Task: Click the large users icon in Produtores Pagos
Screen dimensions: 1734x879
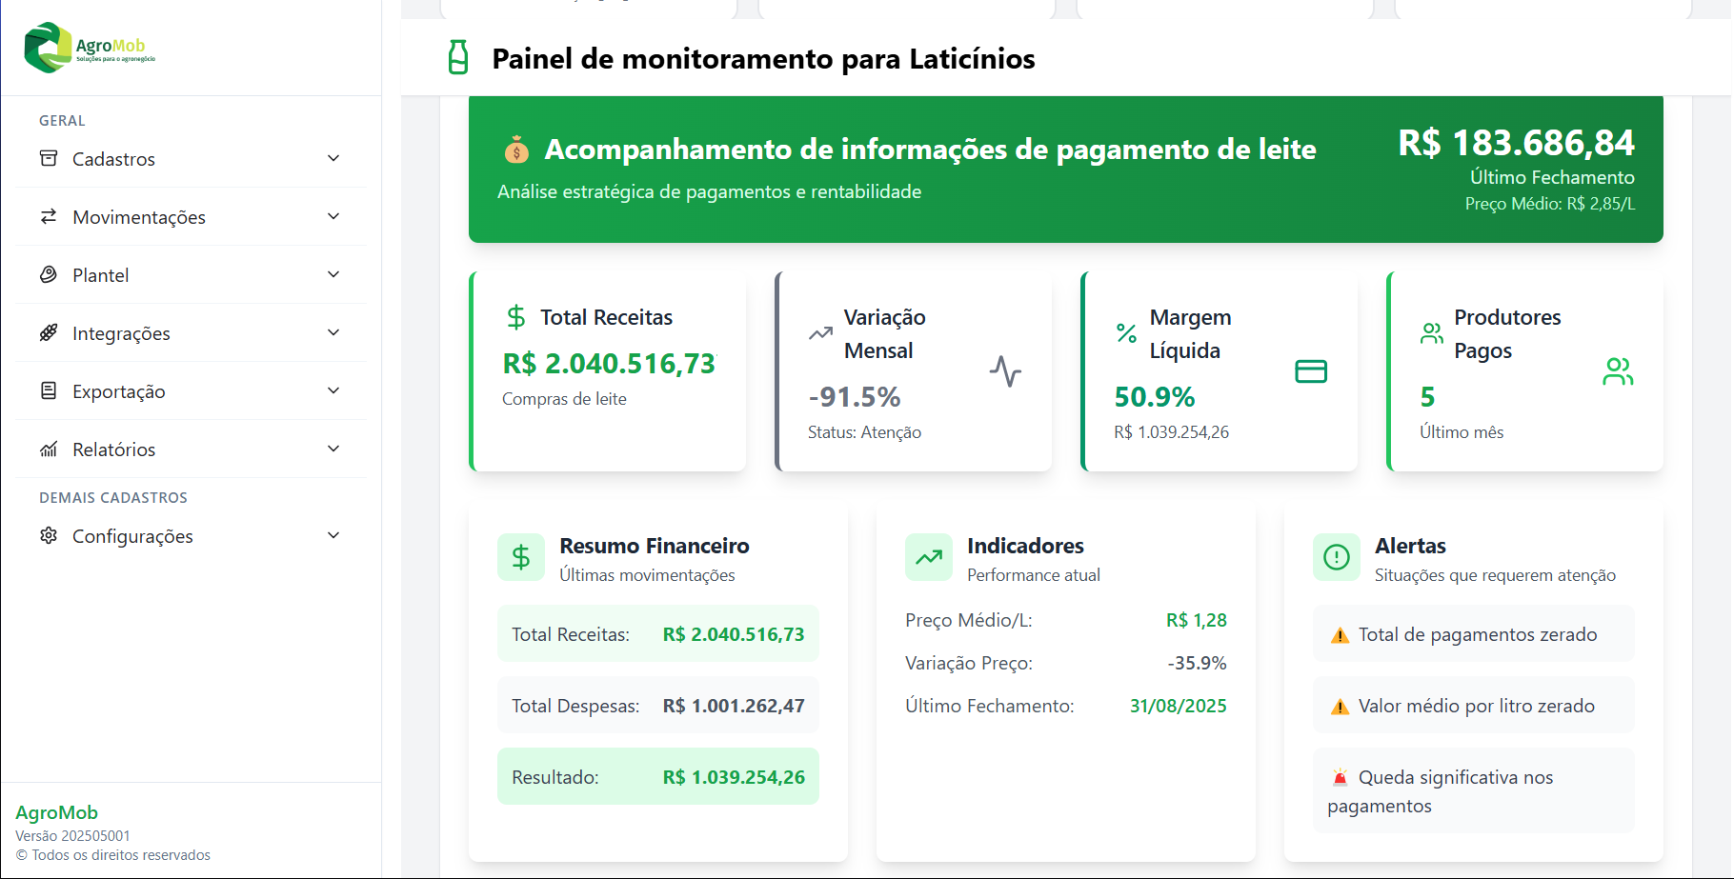Action: pos(1618,371)
